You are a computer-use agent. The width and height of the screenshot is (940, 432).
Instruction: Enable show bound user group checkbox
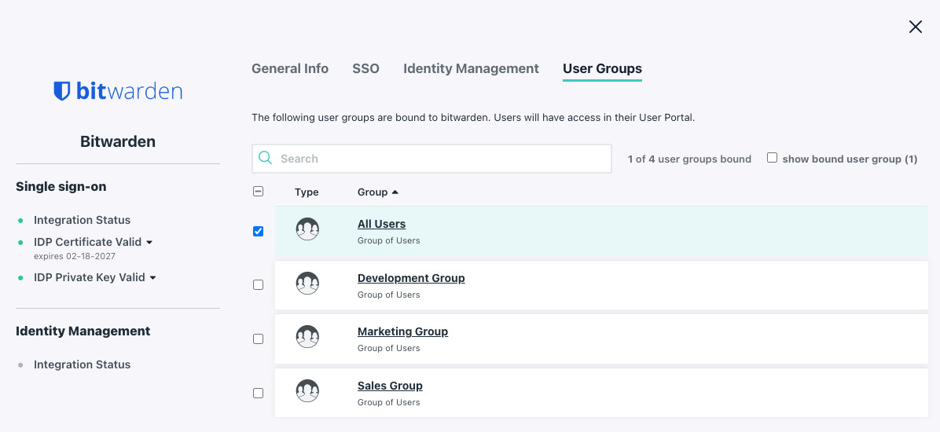click(x=772, y=158)
